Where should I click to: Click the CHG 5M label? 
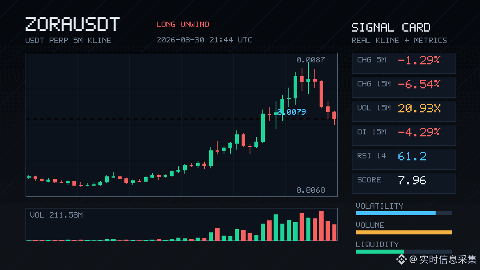tap(372, 60)
